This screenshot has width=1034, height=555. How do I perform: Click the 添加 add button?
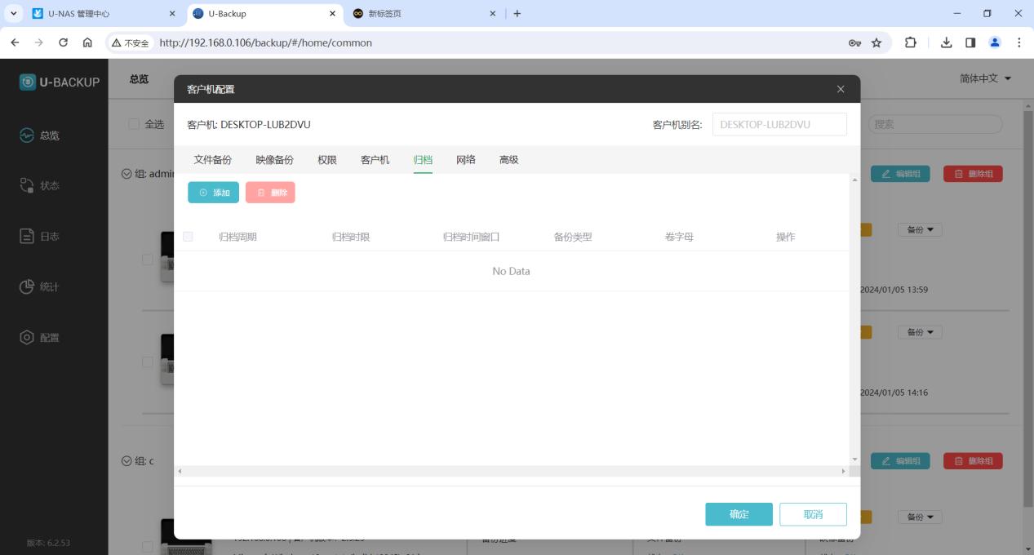(213, 193)
